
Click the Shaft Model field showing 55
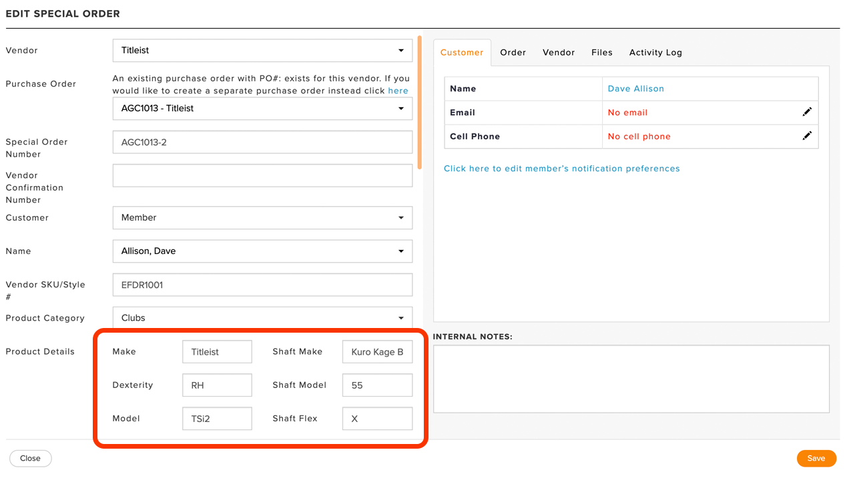tap(377, 385)
